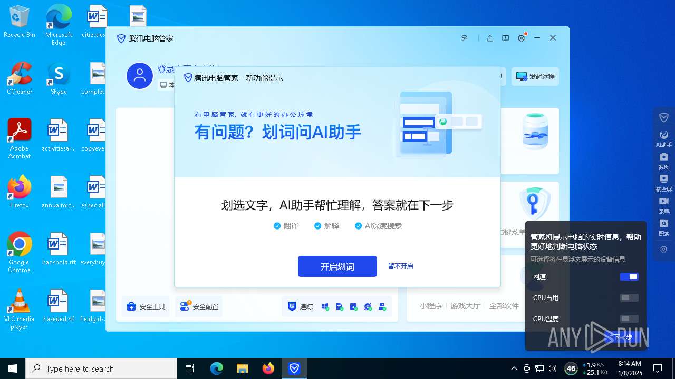Enable the CPU温度 switch
675x379 pixels.
629,318
